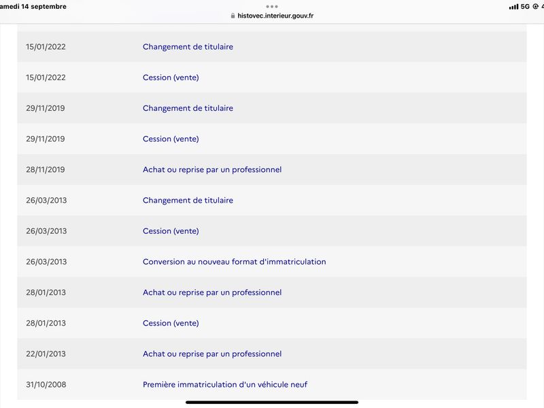Open the 28/01/2013 Cession (vente) entry
This screenshot has height=408, width=544.
272,323
